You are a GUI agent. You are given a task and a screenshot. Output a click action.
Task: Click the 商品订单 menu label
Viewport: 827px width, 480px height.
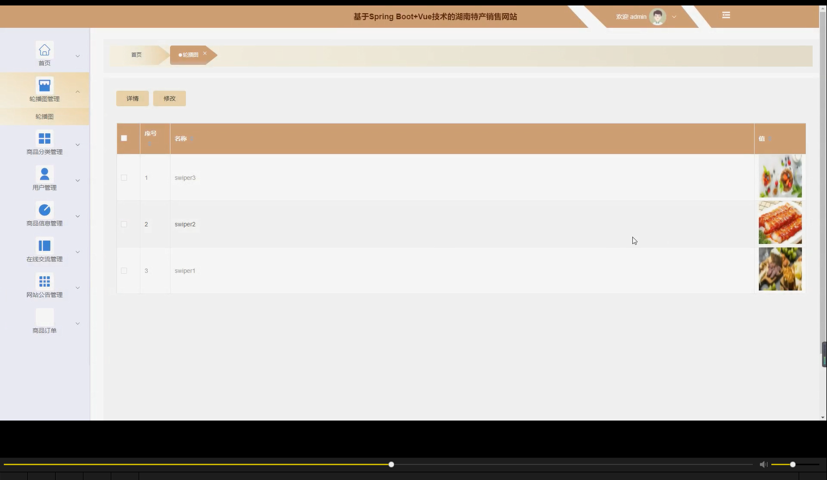(x=45, y=331)
